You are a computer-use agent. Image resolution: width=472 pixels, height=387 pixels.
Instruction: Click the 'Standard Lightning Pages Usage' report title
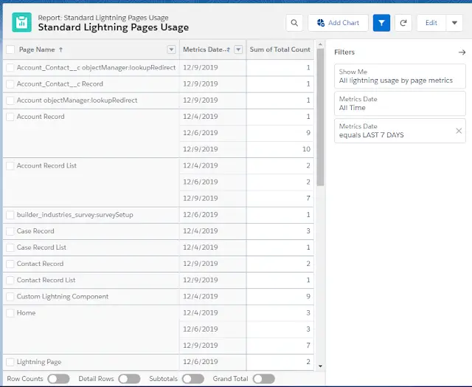coord(113,27)
